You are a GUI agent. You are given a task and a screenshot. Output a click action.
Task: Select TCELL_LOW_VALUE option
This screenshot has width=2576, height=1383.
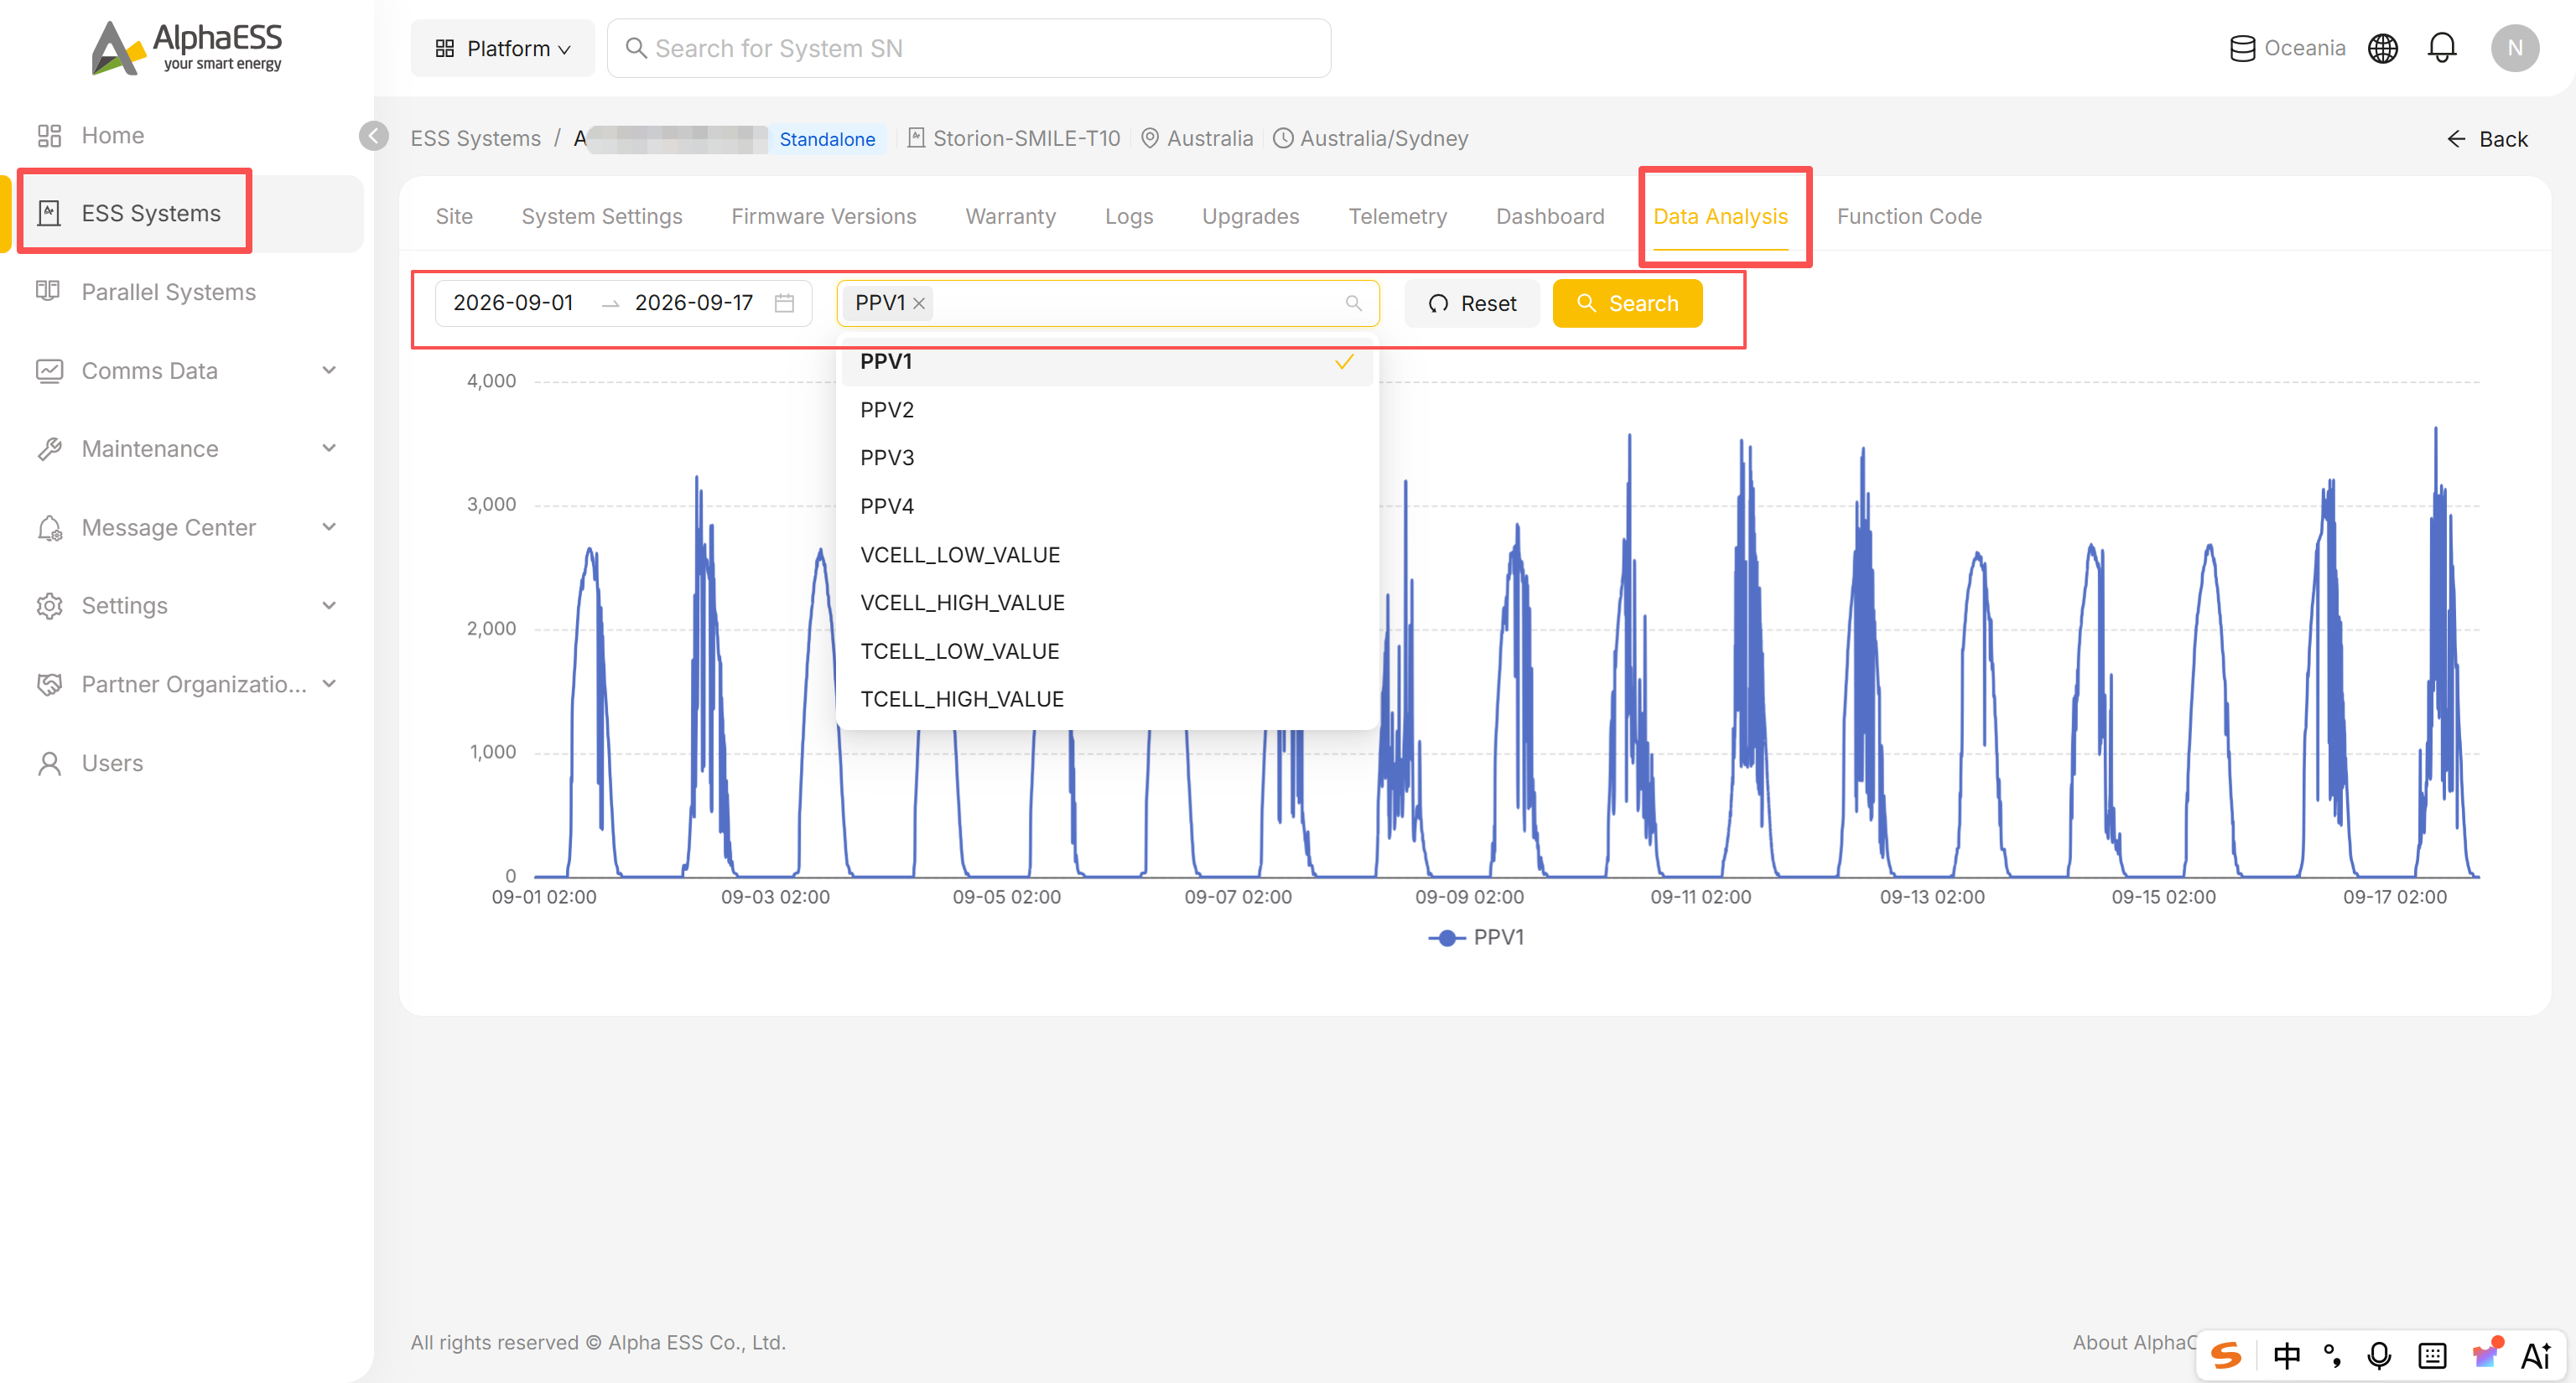tap(1107, 651)
